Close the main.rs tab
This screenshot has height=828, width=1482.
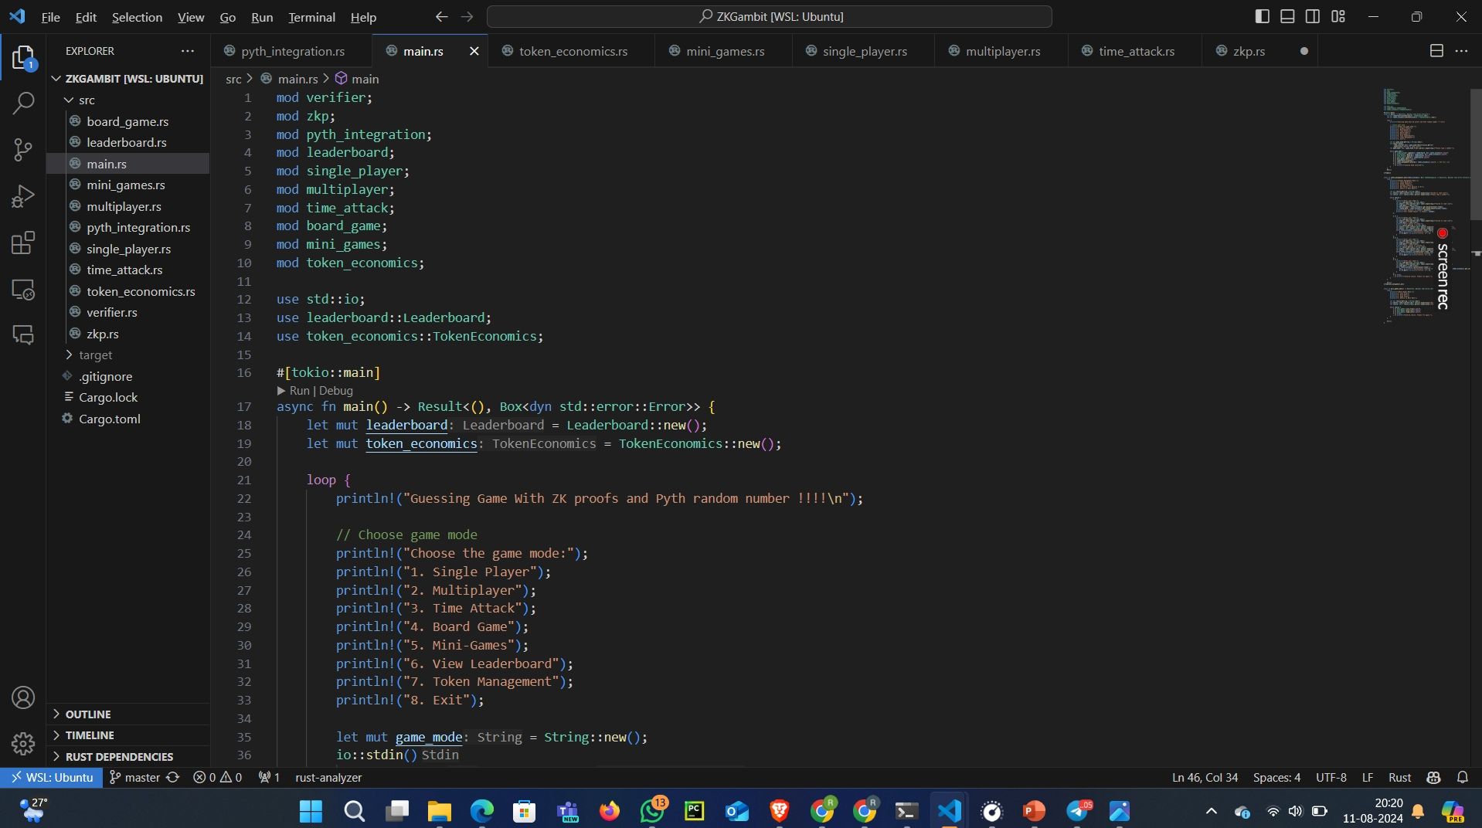point(474,51)
